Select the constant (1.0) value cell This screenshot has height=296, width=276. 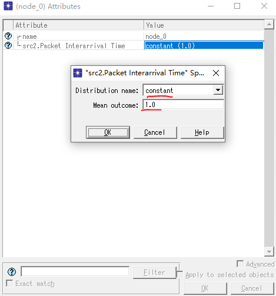pos(204,45)
